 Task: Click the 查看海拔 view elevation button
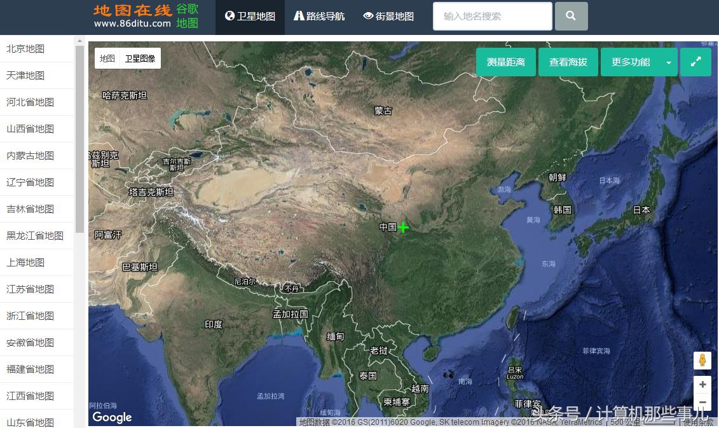(x=568, y=62)
